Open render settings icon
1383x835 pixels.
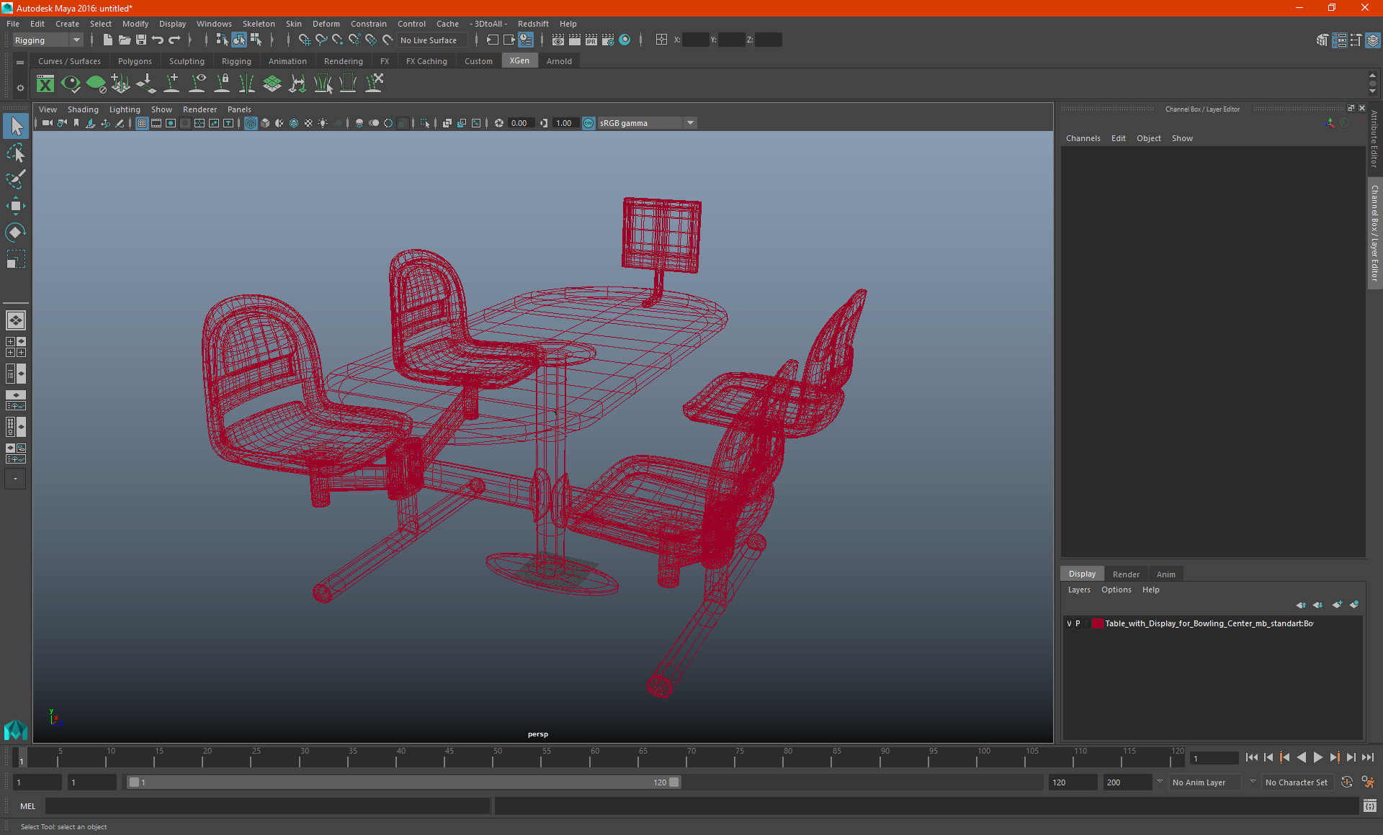608,40
